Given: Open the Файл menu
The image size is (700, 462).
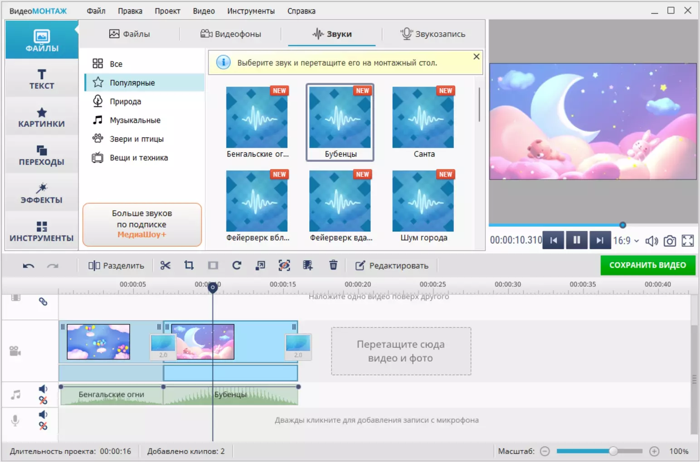Looking at the screenshot, I should (x=96, y=11).
